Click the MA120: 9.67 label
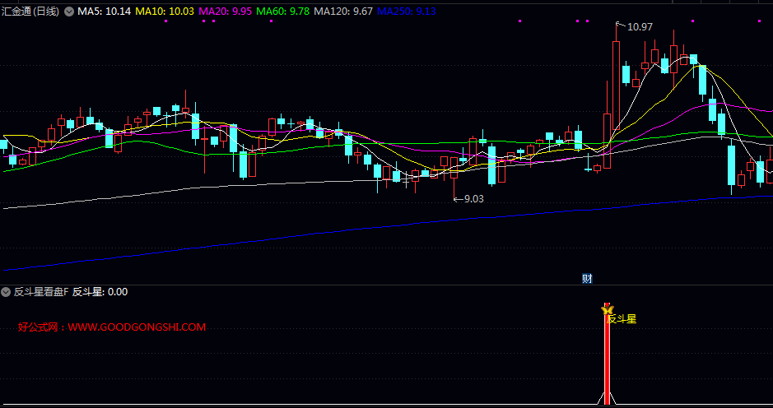Image resolution: width=773 pixels, height=408 pixels. (343, 12)
